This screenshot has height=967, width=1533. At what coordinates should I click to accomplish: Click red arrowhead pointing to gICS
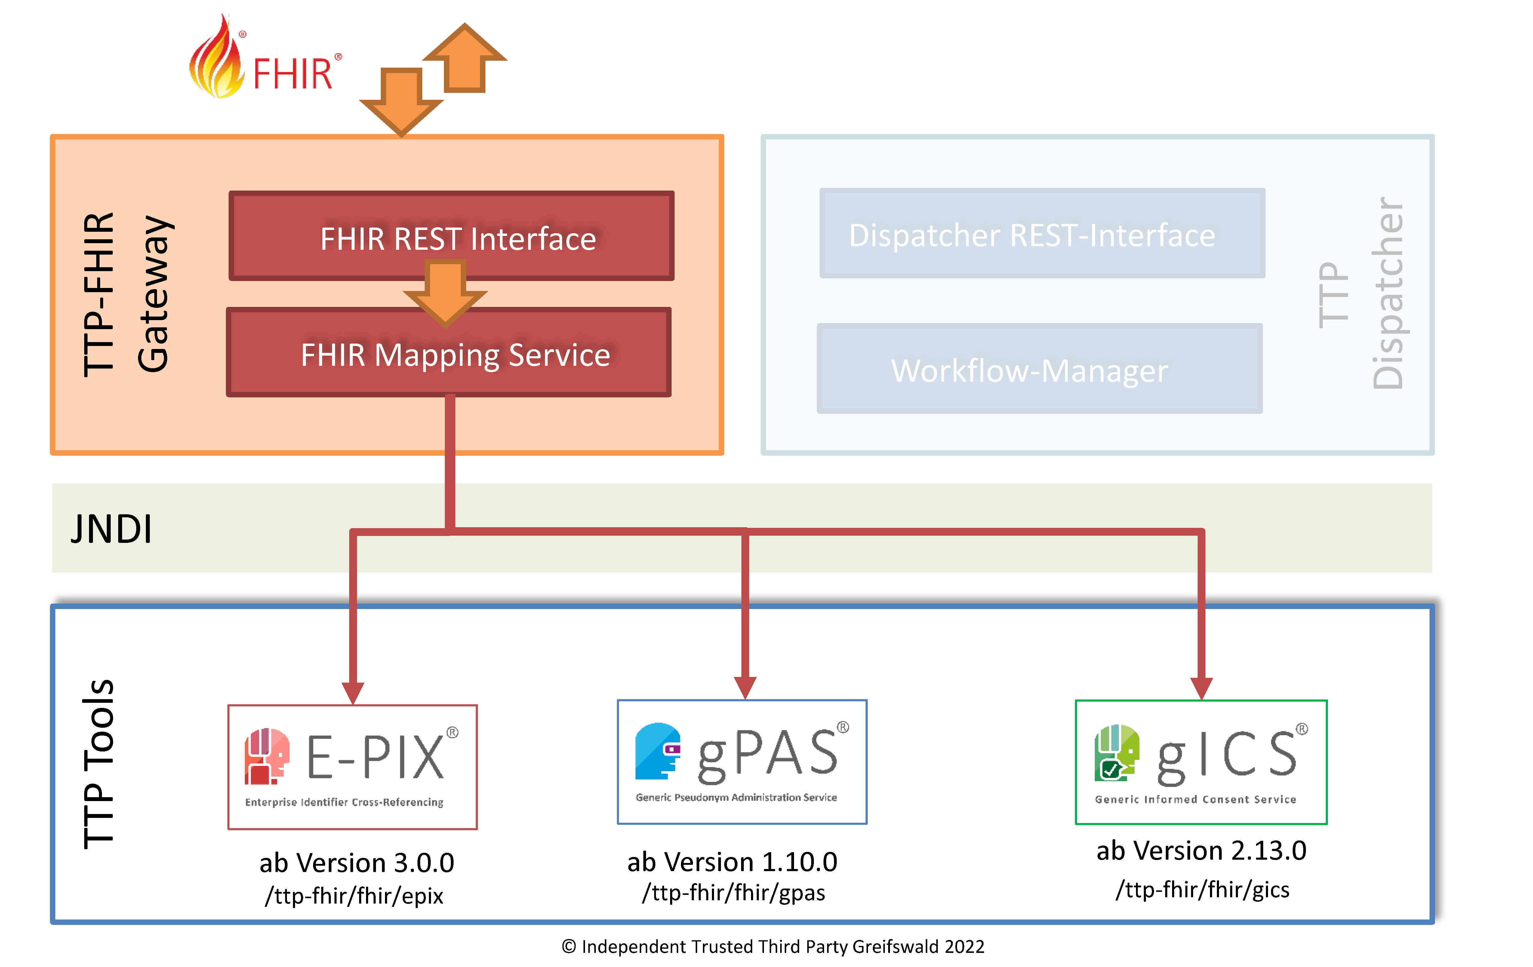coord(1201,687)
